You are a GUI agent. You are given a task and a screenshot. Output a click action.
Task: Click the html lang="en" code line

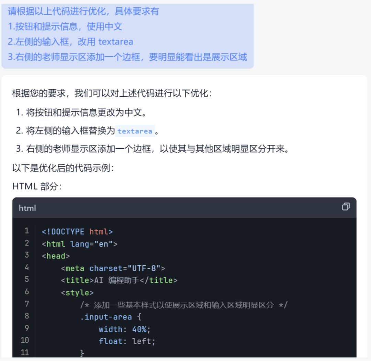click(x=80, y=244)
